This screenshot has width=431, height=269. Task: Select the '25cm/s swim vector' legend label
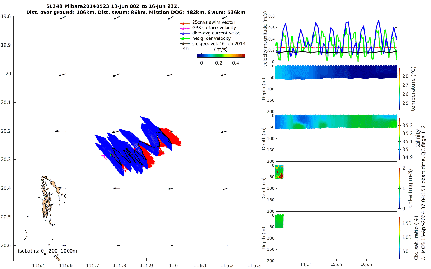[x=214, y=22]
